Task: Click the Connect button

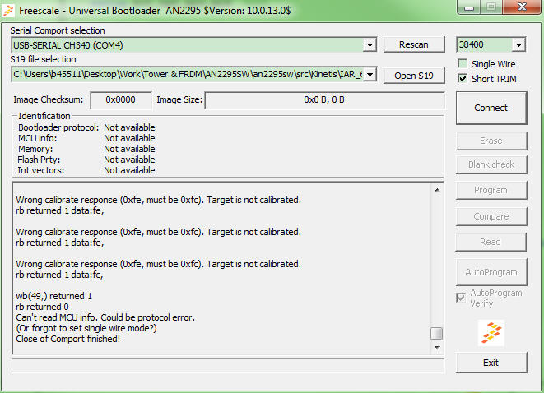Action: click(x=491, y=108)
